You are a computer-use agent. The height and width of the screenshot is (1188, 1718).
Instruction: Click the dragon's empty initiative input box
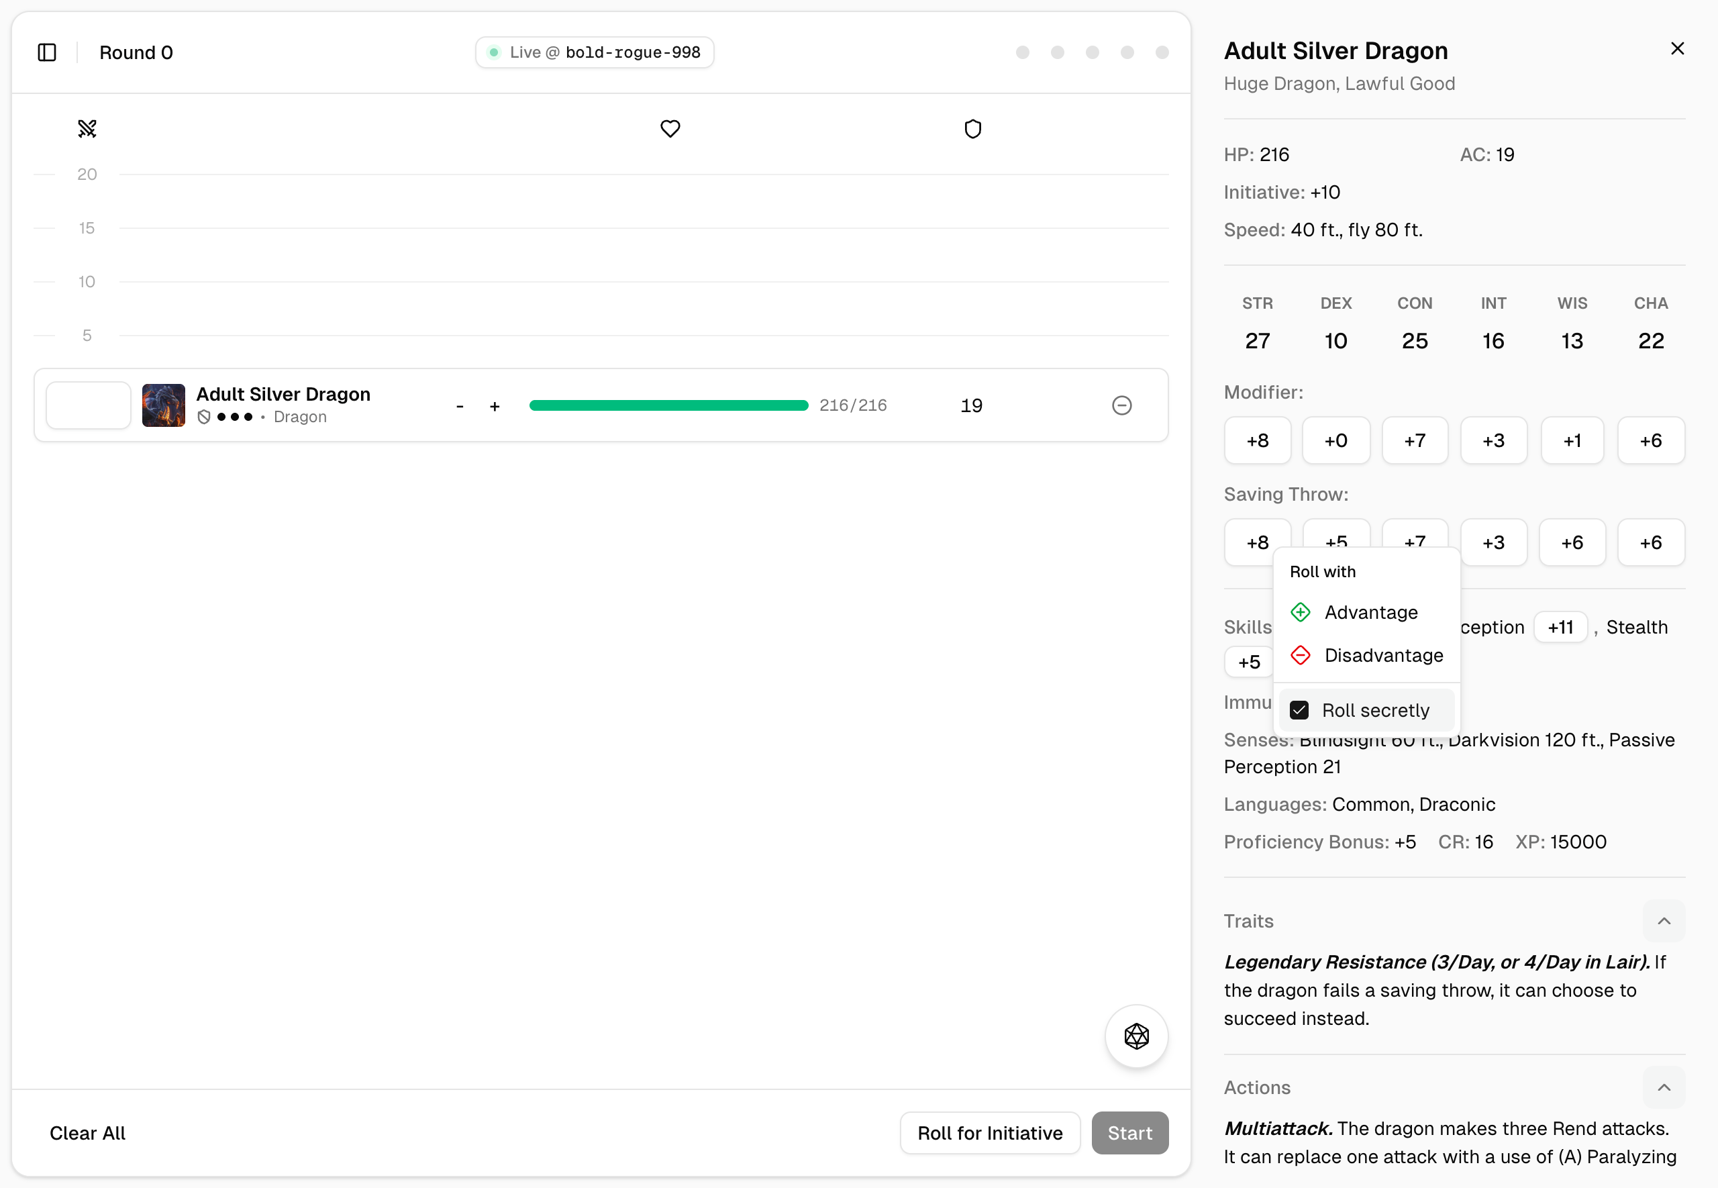pyautogui.click(x=89, y=405)
